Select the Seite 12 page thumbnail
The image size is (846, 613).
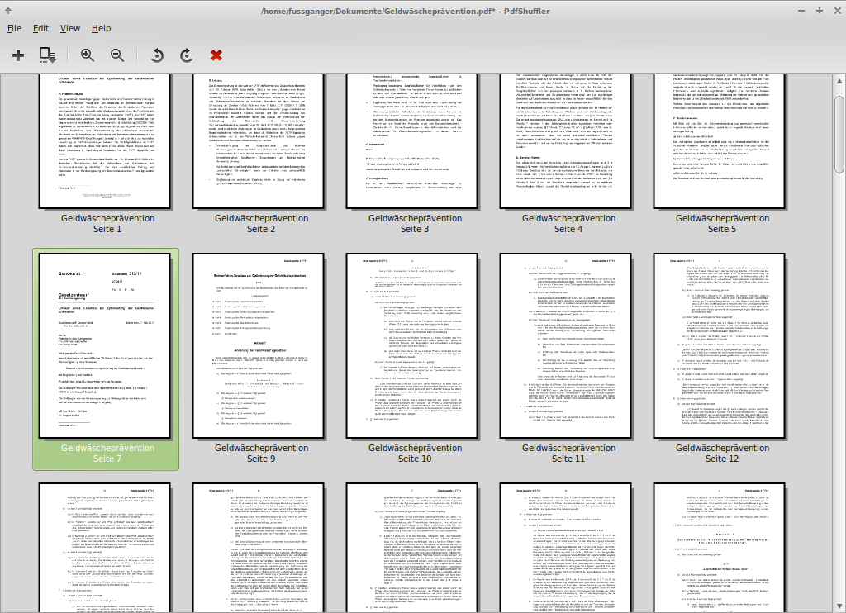(x=720, y=346)
